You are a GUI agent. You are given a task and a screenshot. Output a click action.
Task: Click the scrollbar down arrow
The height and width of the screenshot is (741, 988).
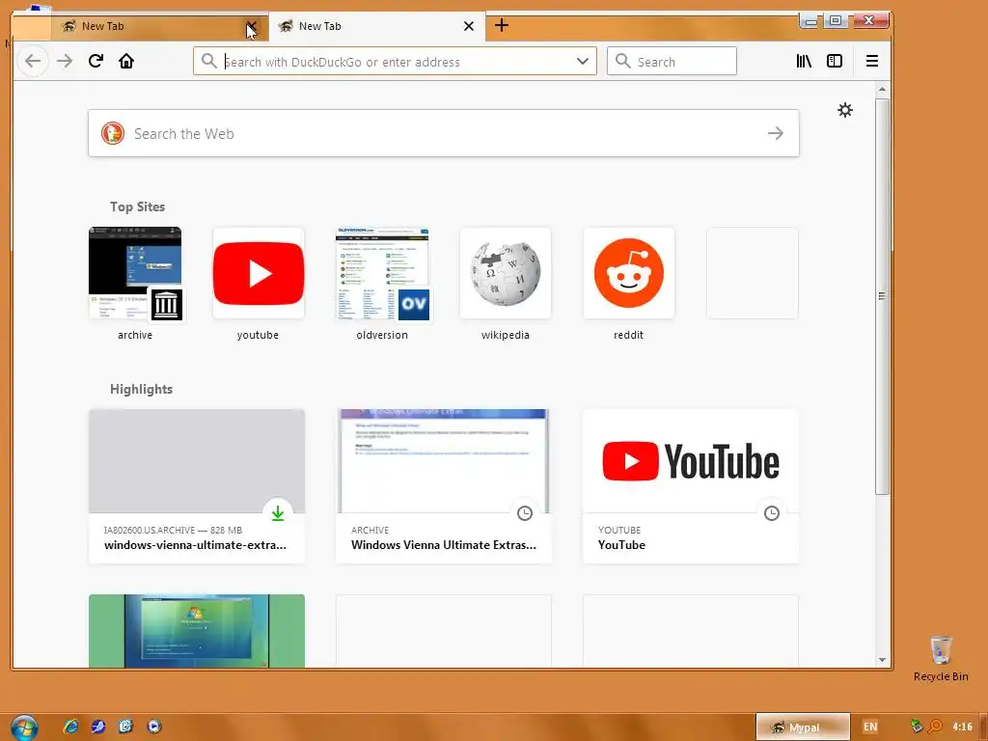(x=882, y=660)
